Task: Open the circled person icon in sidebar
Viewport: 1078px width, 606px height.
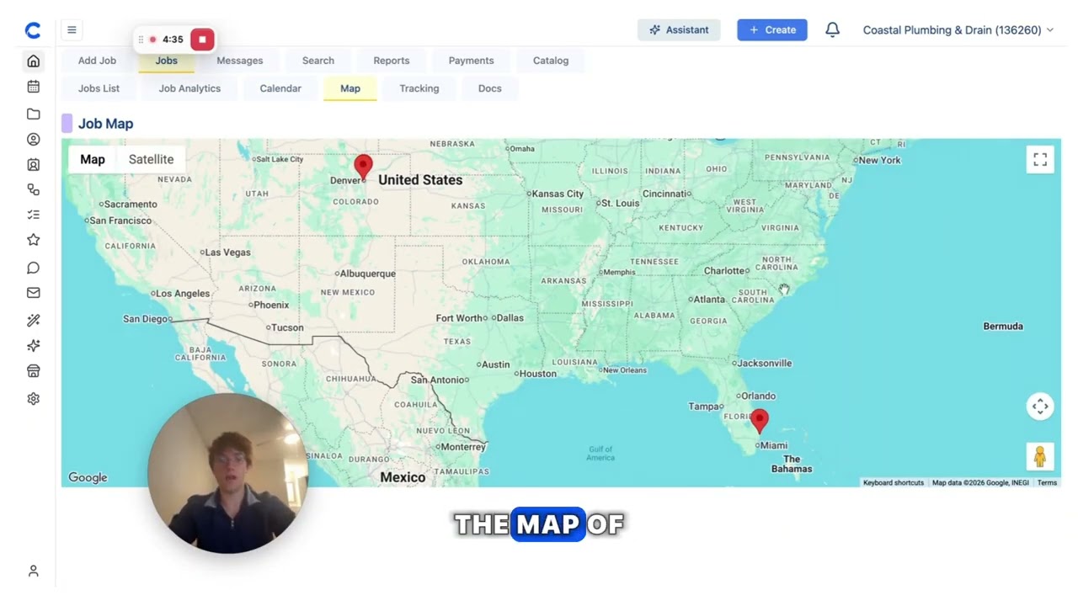Action: (x=33, y=139)
